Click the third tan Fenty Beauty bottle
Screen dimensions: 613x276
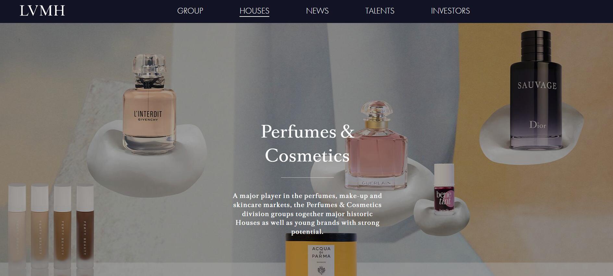62,226
